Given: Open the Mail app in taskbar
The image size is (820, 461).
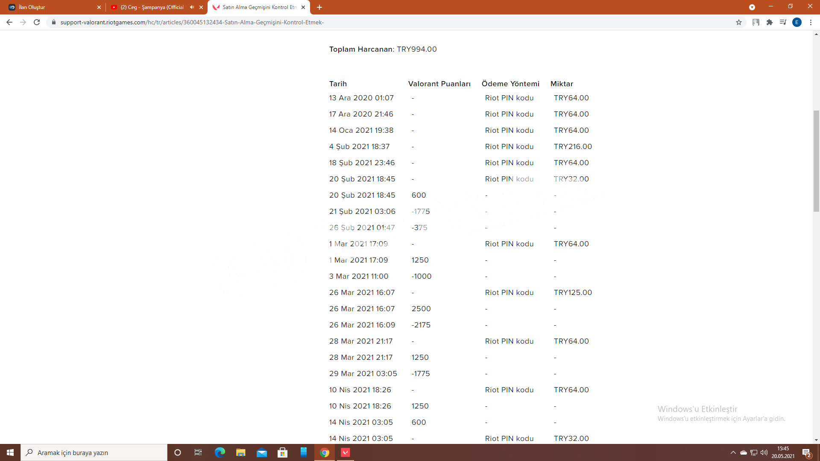Looking at the screenshot, I should (261, 452).
